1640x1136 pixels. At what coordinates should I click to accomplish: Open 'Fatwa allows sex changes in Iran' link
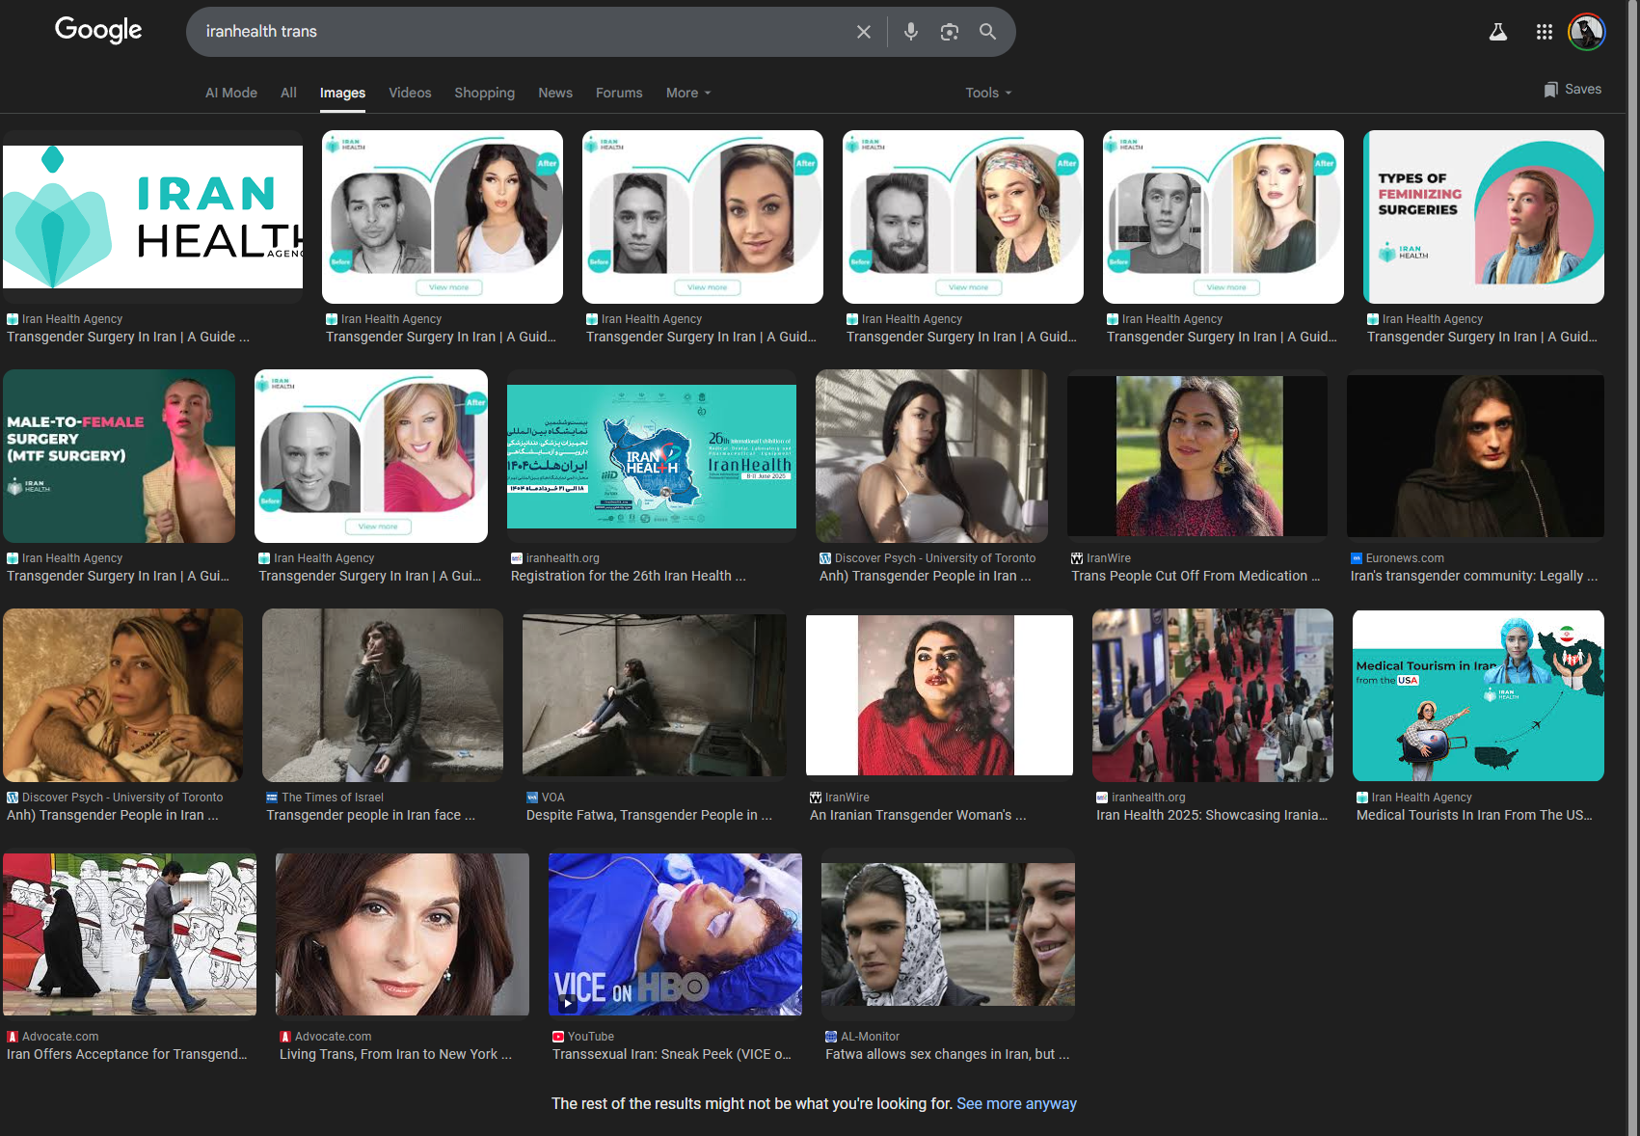948,1054
